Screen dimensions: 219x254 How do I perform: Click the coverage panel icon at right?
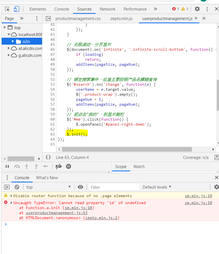217,157
